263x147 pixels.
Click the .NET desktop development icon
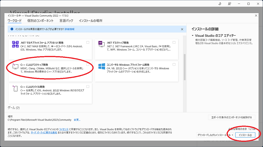pyautogui.click(x=101, y=44)
